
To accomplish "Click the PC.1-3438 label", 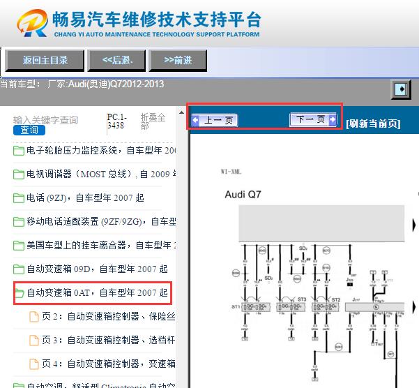I will [x=116, y=121].
